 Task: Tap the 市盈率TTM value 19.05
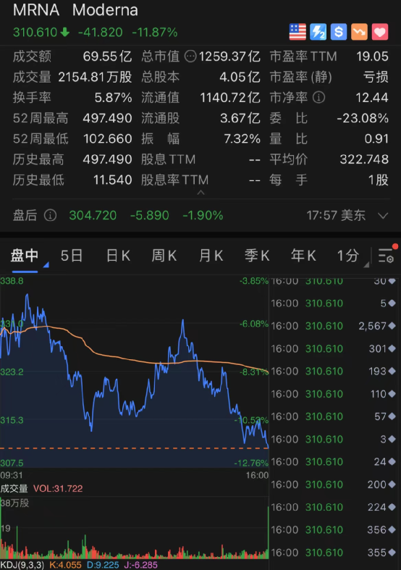(372, 56)
